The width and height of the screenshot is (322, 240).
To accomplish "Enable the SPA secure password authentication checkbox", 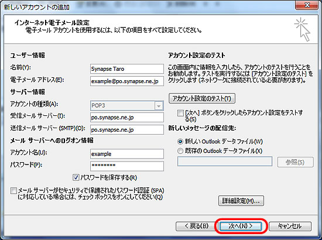I will (13, 191).
